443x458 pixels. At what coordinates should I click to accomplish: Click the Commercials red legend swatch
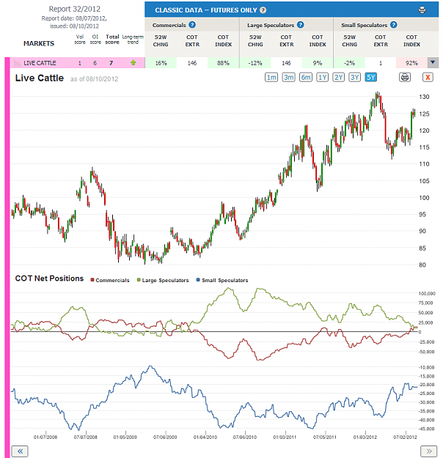tap(92, 280)
